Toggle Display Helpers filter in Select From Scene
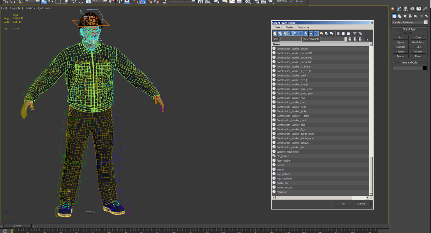The image size is (431, 233). [295, 33]
